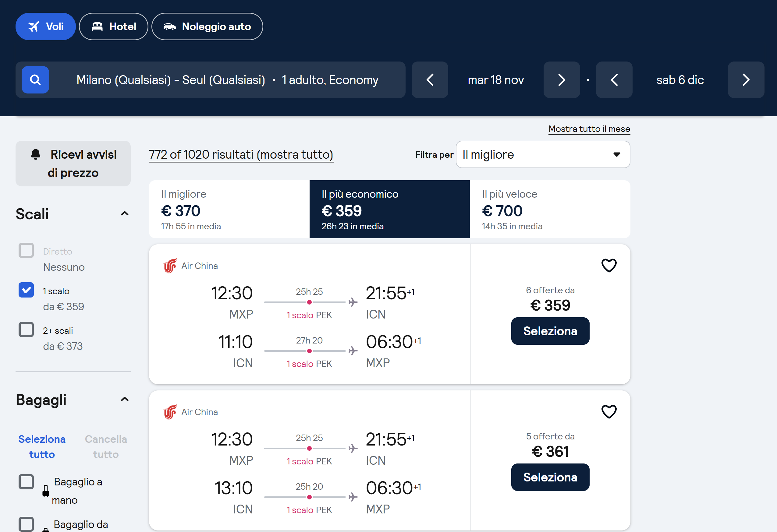Save the €359 Air China flight with heart
The width and height of the screenshot is (777, 532).
tap(608, 266)
